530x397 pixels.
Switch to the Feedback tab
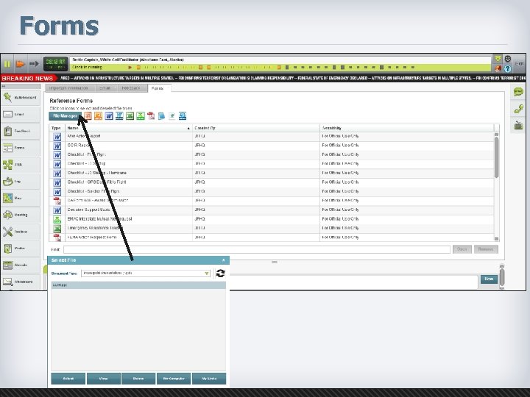click(131, 88)
